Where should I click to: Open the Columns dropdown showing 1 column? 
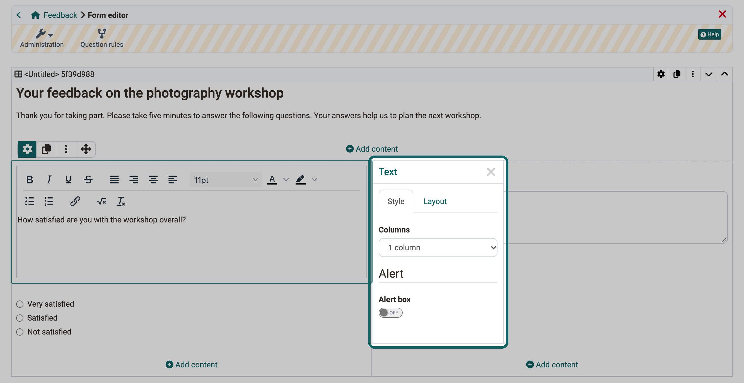pos(438,247)
